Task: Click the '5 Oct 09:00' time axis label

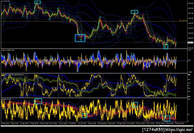Action: coord(131,123)
